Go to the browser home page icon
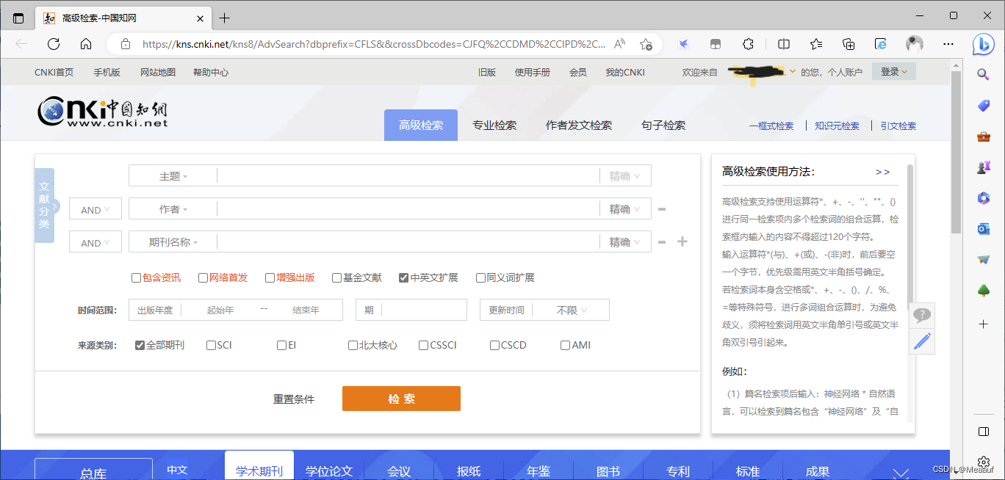 pos(86,44)
